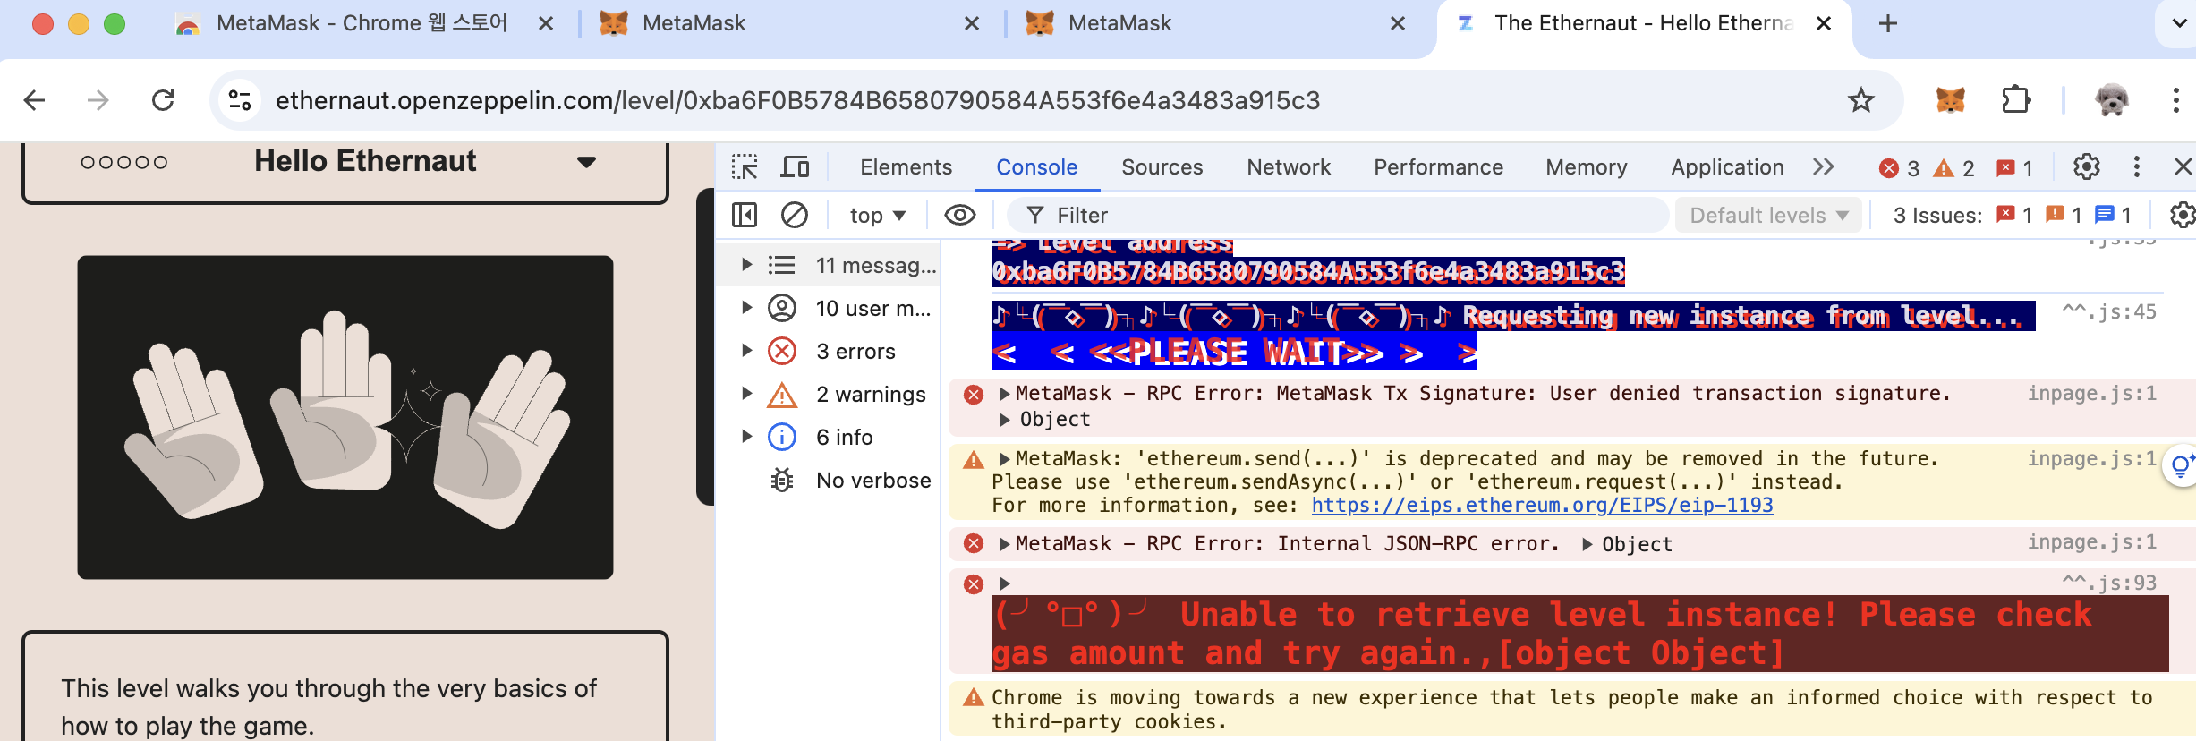Open the top context dropdown
2196x741 pixels.
coord(877,215)
